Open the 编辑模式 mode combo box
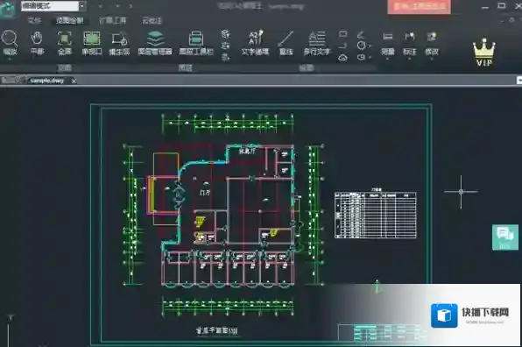522x347 pixels. coord(53,6)
